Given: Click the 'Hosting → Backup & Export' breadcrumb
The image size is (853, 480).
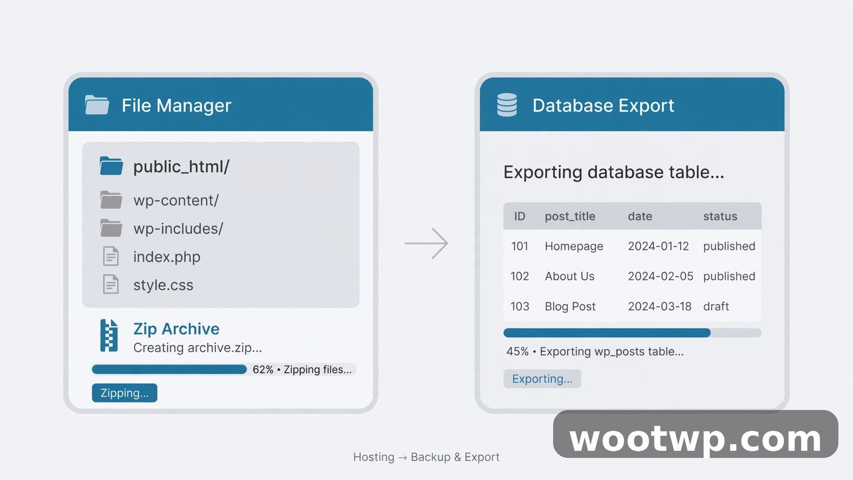Looking at the screenshot, I should (426, 457).
